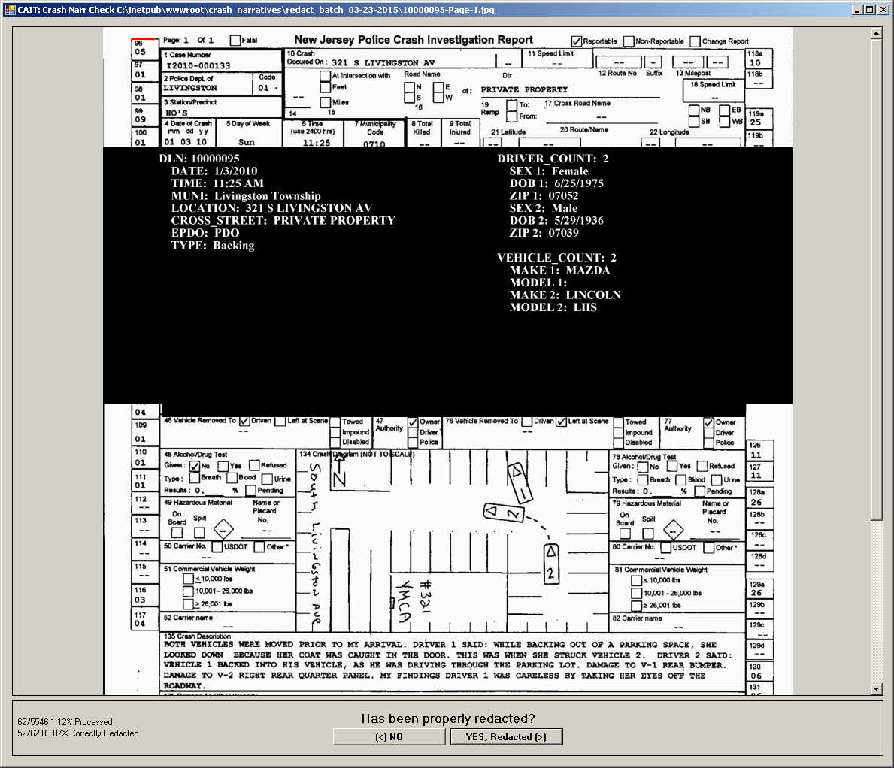
Task: Click the 'Non-Reportable' checkbox on the report
Action: point(629,41)
